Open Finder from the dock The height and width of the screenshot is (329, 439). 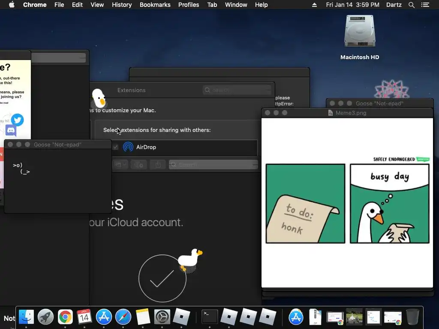pos(26,317)
